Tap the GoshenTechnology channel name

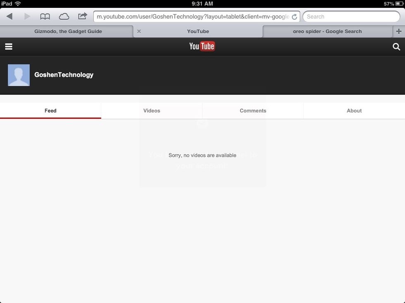pos(64,75)
